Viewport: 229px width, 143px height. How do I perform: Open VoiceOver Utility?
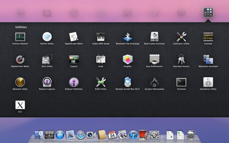pos(208,82)
